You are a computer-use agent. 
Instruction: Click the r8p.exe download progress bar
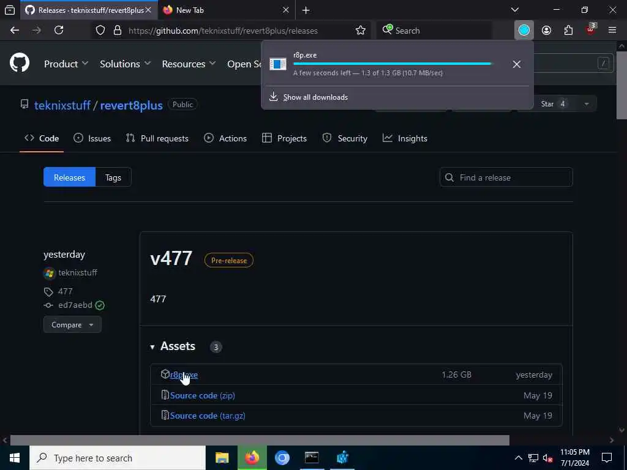point(392,64)
